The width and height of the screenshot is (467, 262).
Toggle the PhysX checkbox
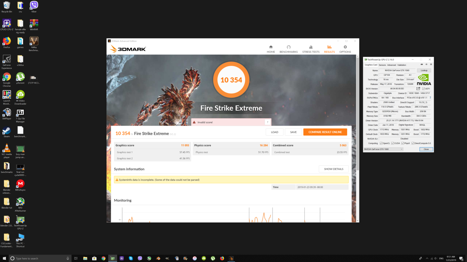click(x=403, y=143)
